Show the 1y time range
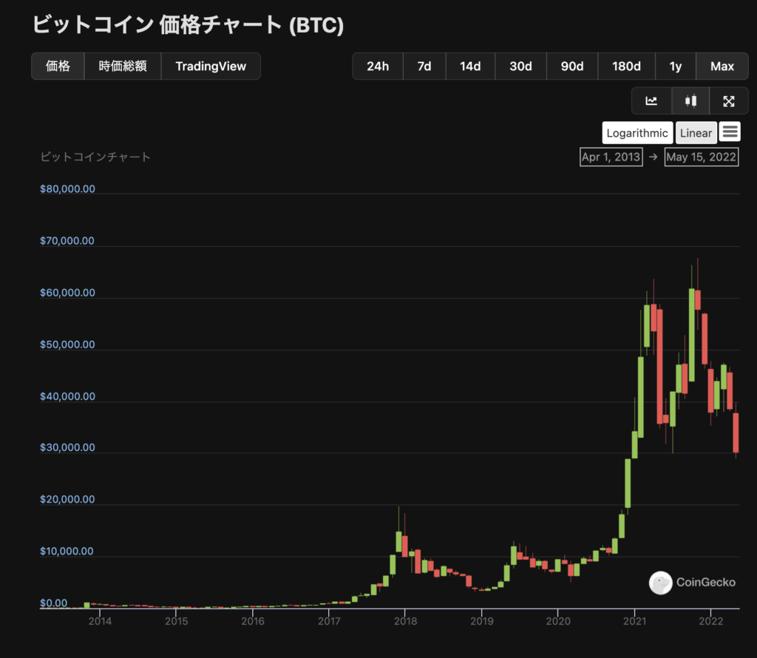Image resolution: width=757 pixels, height=658 pixels. point(676,66)
